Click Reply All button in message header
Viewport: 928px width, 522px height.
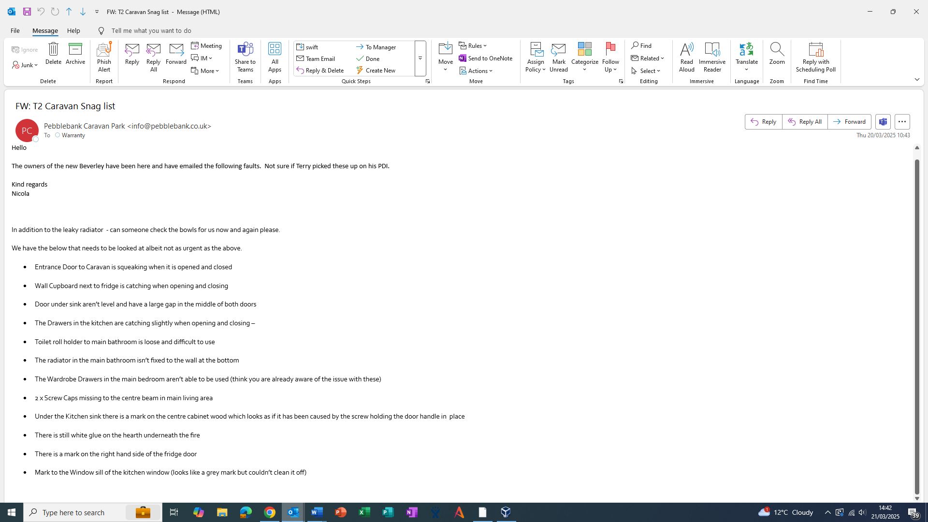[x=805, y=122]
